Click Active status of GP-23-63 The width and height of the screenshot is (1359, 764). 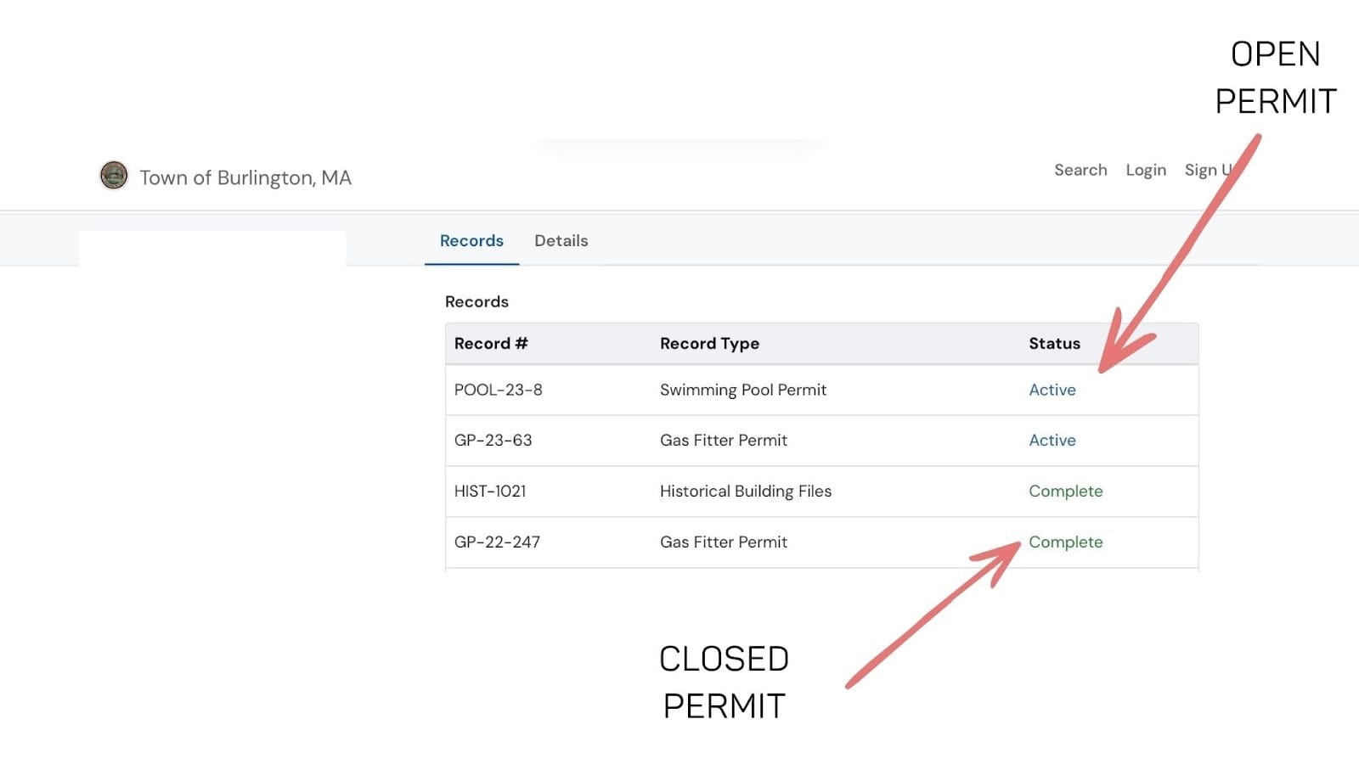coord(1052,441)
